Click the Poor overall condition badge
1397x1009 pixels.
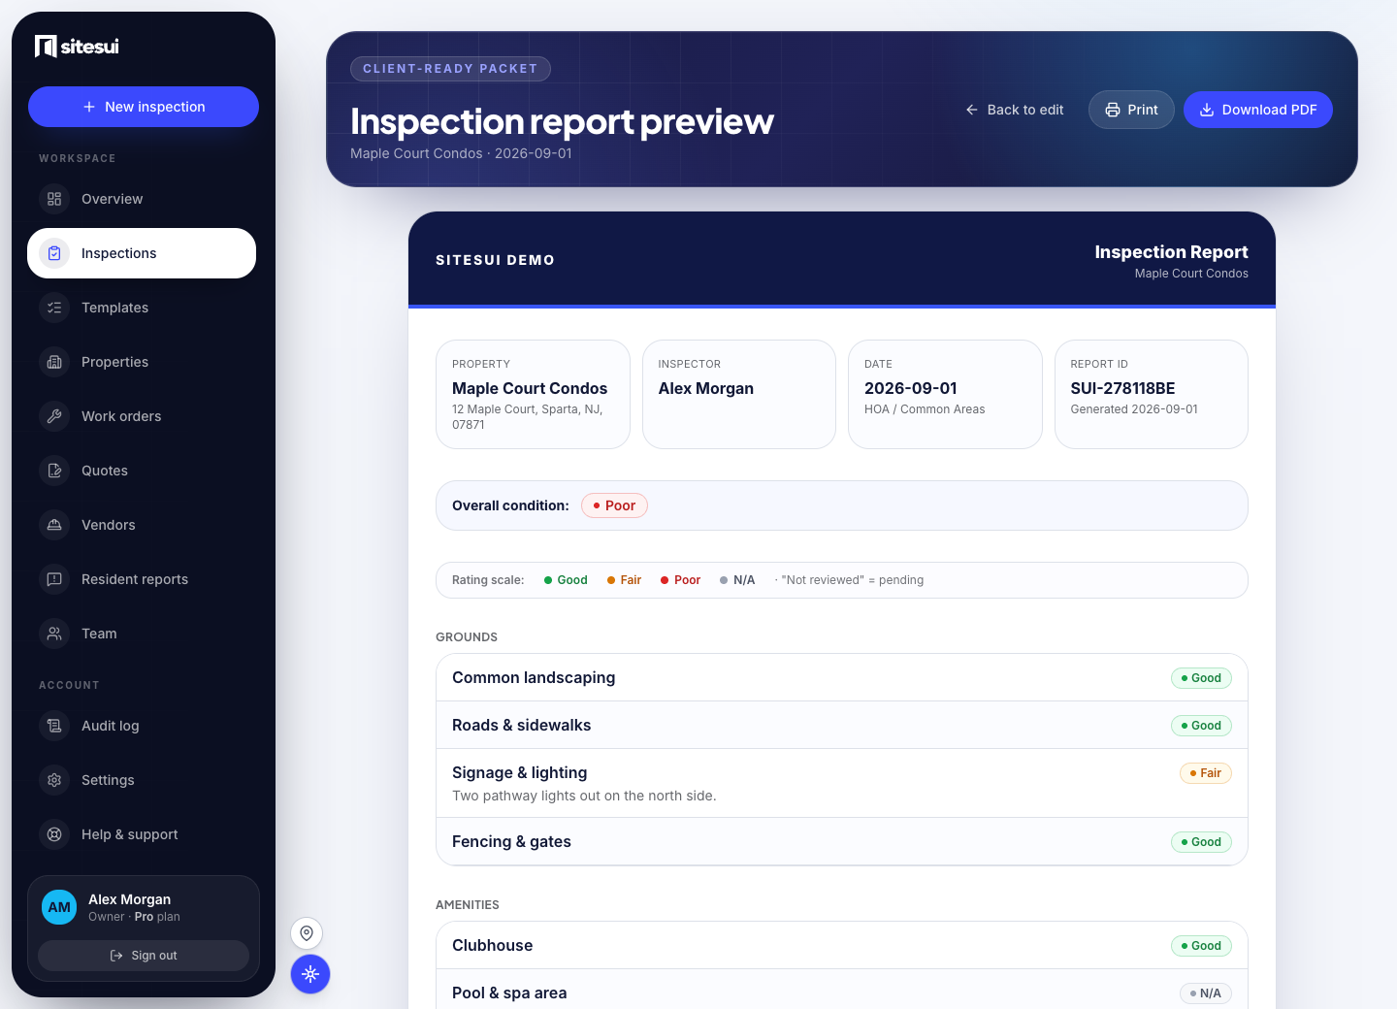pyautogui.click(x=614, y=505)
